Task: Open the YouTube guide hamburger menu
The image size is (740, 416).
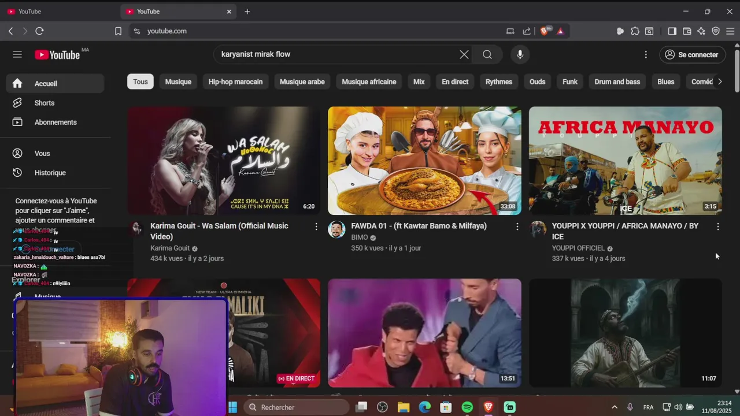Action: pos(17,54)
